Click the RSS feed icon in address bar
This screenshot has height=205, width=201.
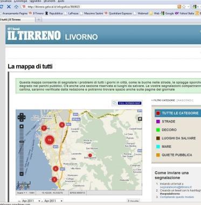point(179,7)
